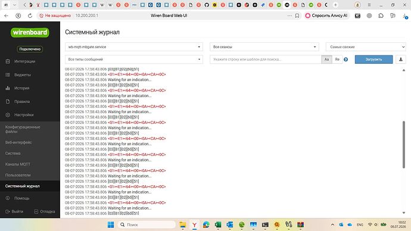Open the tab list dropdown arrow
The image size is (411, 231).
point(15,5)
